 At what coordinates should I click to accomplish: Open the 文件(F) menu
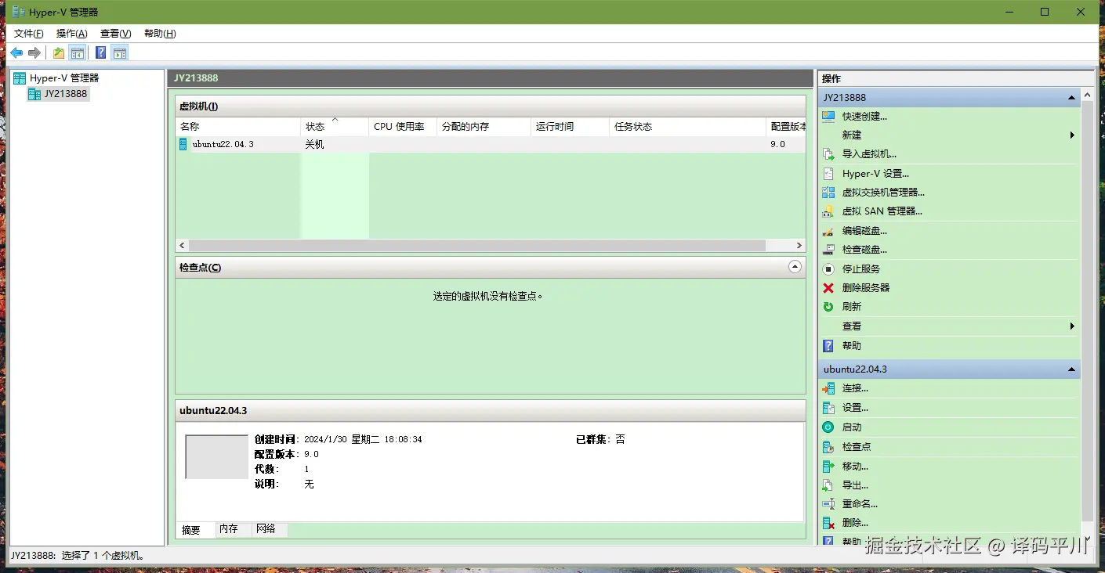point(29,34)
